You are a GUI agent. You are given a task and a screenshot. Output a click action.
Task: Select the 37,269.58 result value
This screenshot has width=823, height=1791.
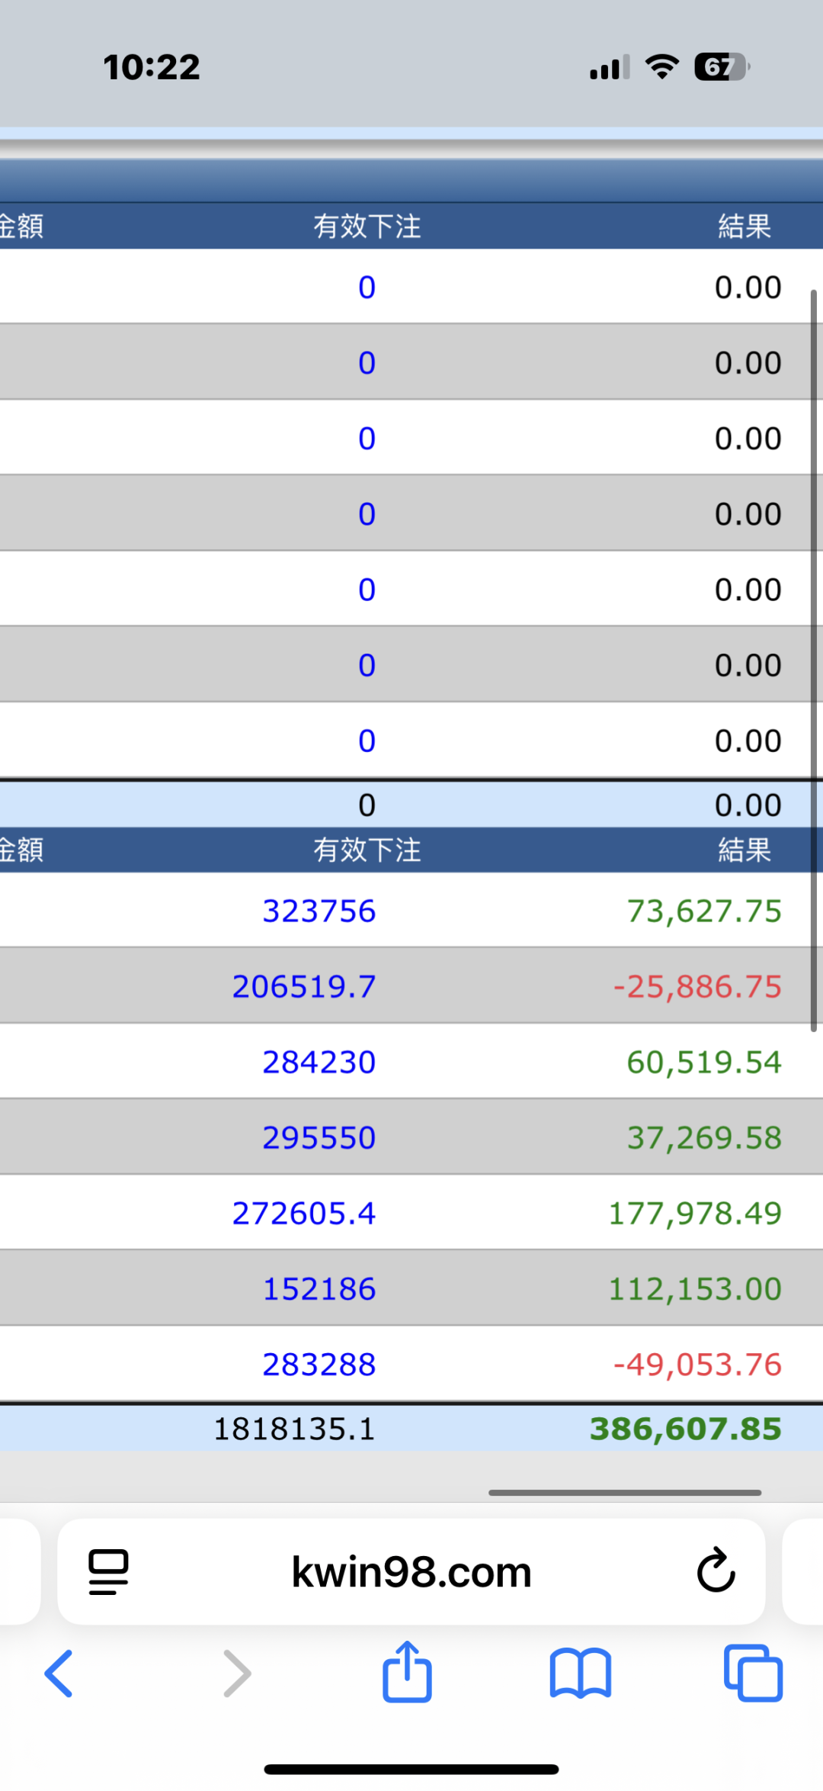tap(704, 1137)
